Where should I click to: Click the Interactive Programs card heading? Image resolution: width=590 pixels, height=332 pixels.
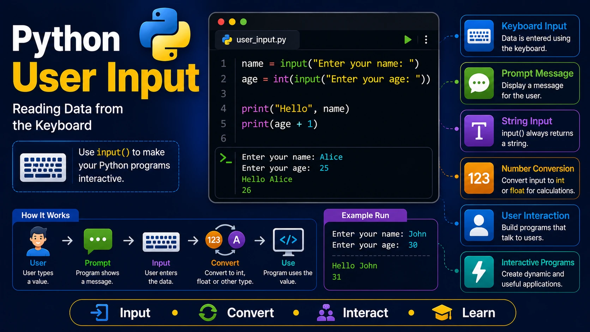(x=538, y=262)
